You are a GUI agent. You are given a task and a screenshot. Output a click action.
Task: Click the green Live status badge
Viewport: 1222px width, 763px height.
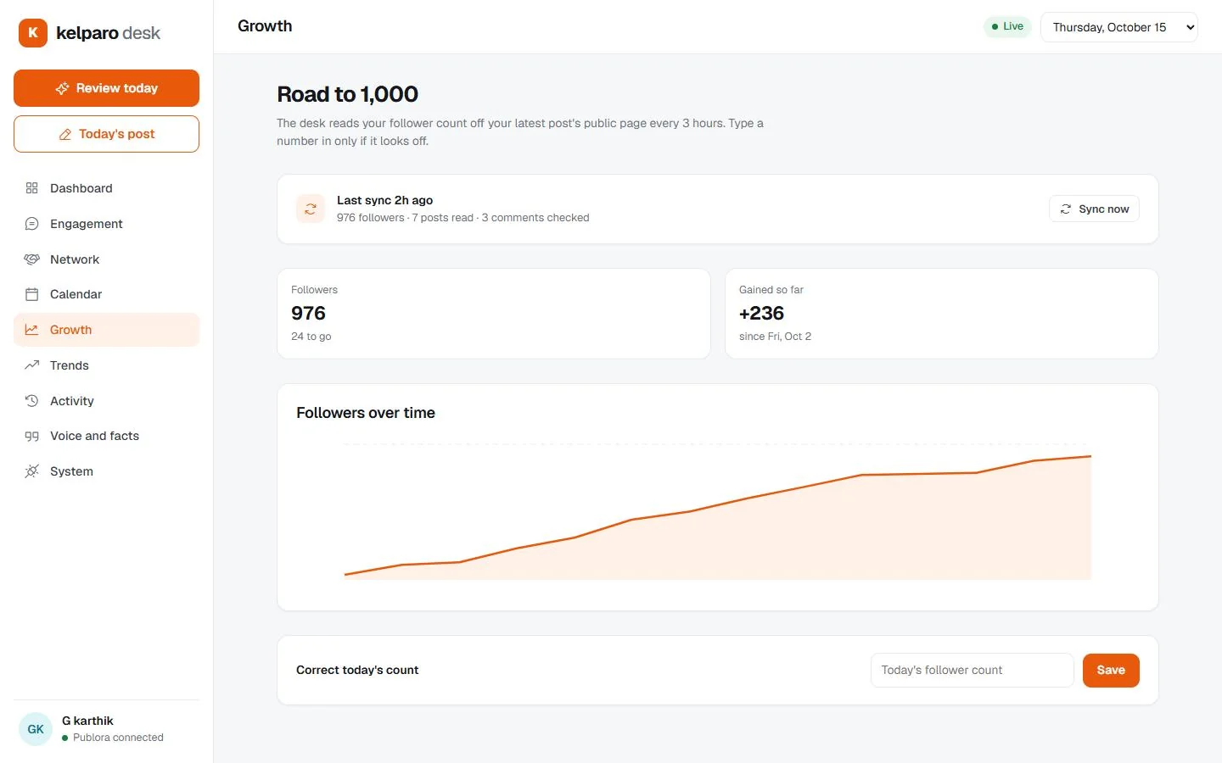1007,26
